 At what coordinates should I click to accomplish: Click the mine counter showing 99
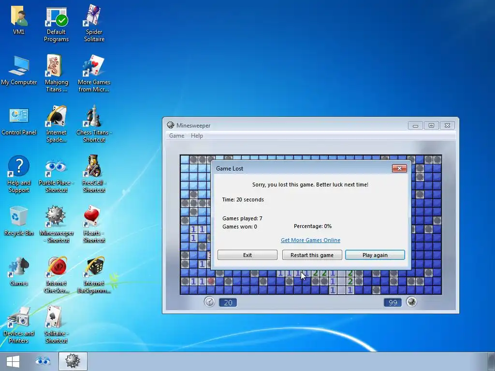tap(393, 302)
